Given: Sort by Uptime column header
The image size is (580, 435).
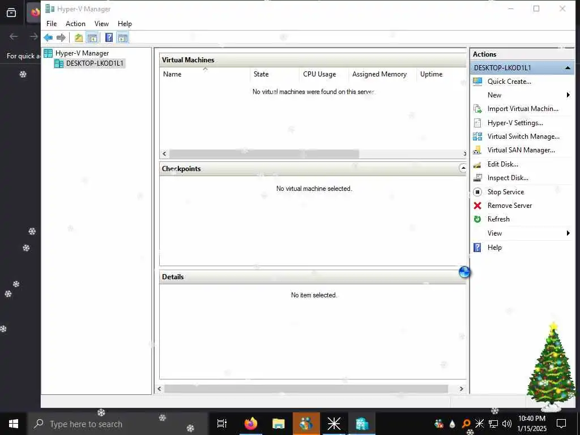Looking at the screenshot, I should pos(442,74).
